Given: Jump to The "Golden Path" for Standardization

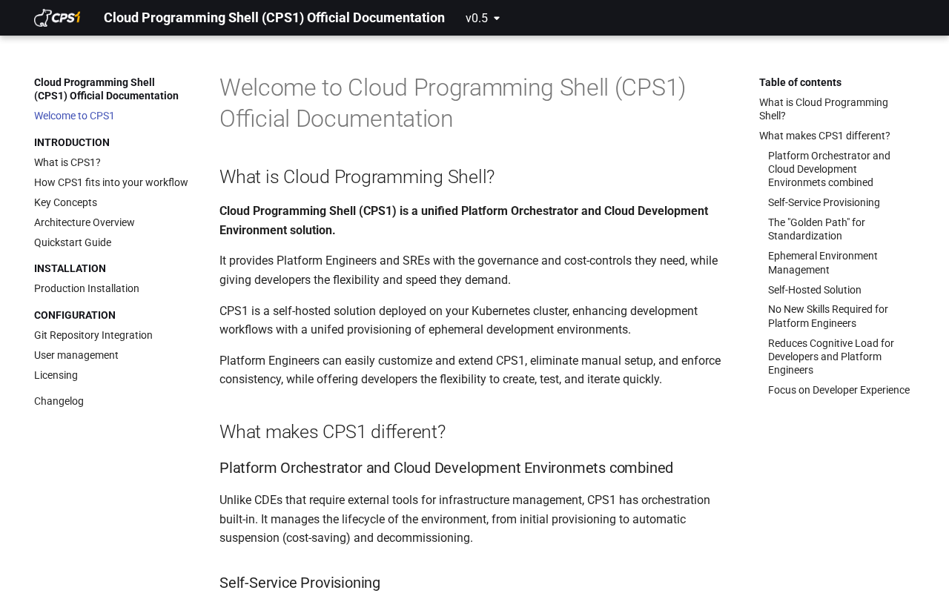Looking at the screenshot, I should click(x=816, y=229).
